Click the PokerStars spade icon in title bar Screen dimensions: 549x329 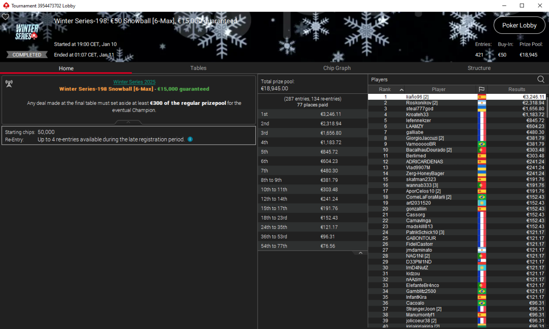[x=5, y=5]
